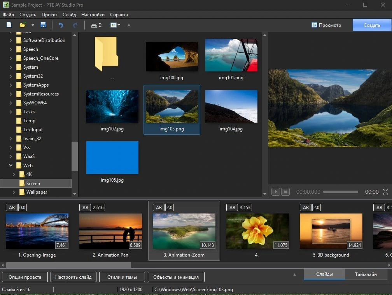Viewport: 392px width, 295px height.
Task: Open the parent folder '..' icon
Action: coord(106,54)
